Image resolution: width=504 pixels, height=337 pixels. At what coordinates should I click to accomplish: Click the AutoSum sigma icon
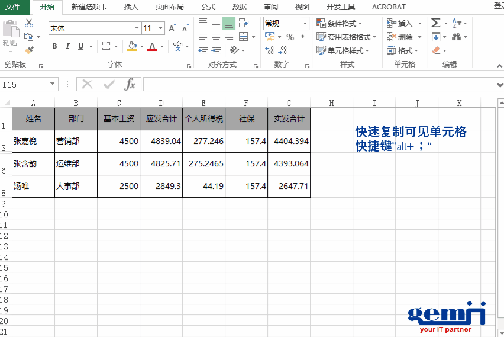[x=436, y=23]
